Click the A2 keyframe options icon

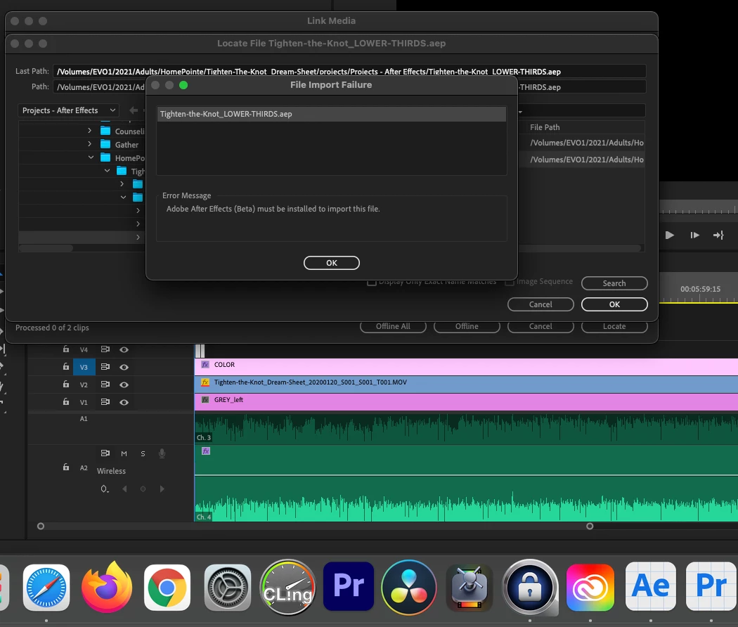pyautogui.click(x=105, y=489)
